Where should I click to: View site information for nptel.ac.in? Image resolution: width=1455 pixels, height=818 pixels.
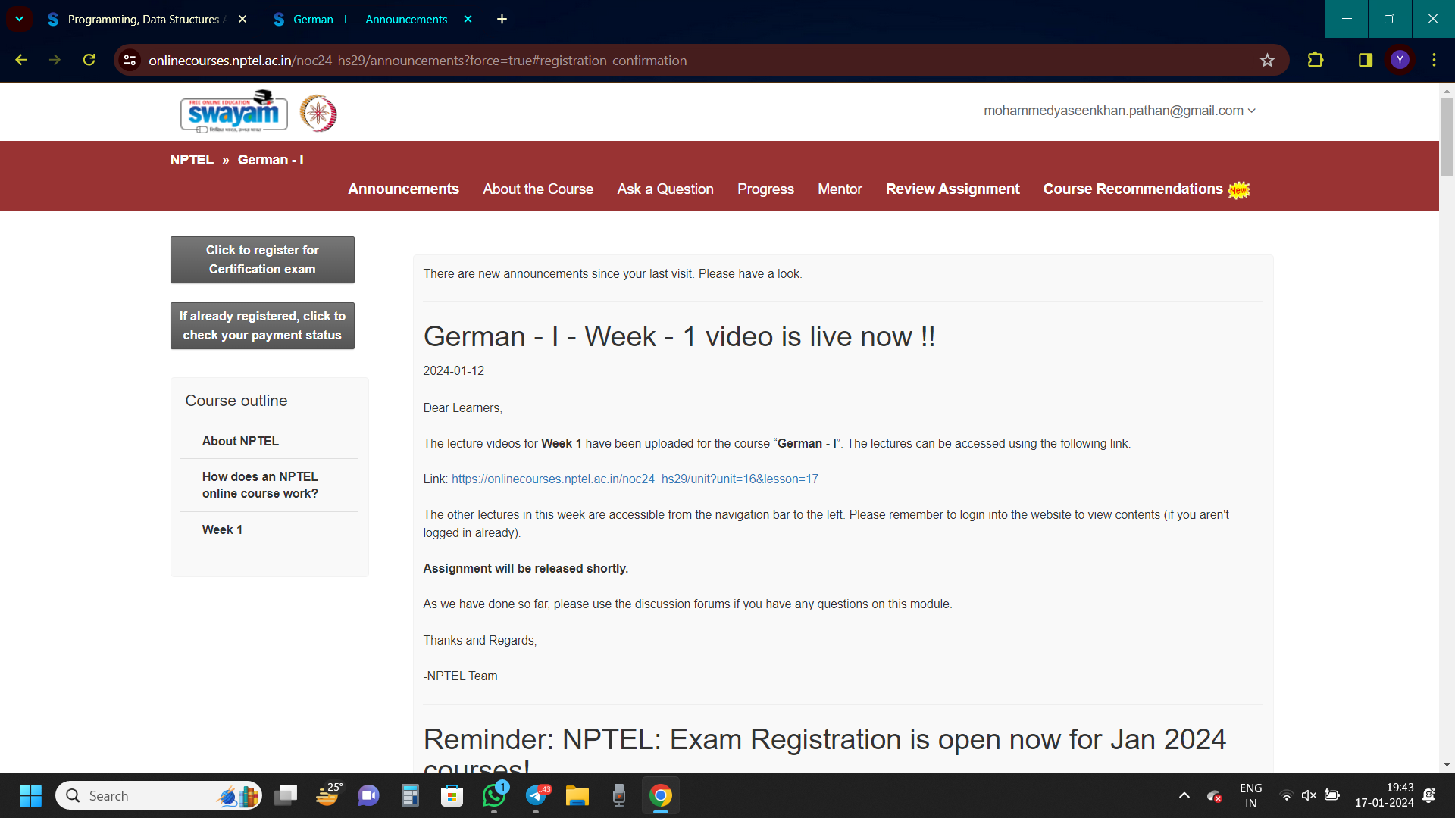coord(130,60)
